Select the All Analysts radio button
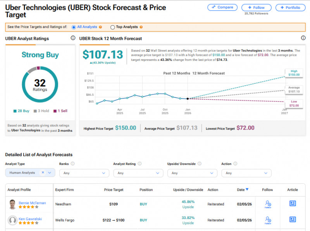 74,27
